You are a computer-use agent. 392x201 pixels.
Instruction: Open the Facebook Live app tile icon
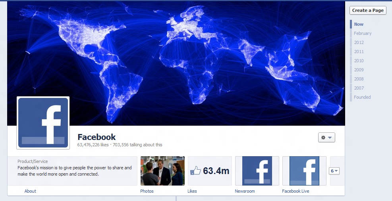(x=304, y=171)
